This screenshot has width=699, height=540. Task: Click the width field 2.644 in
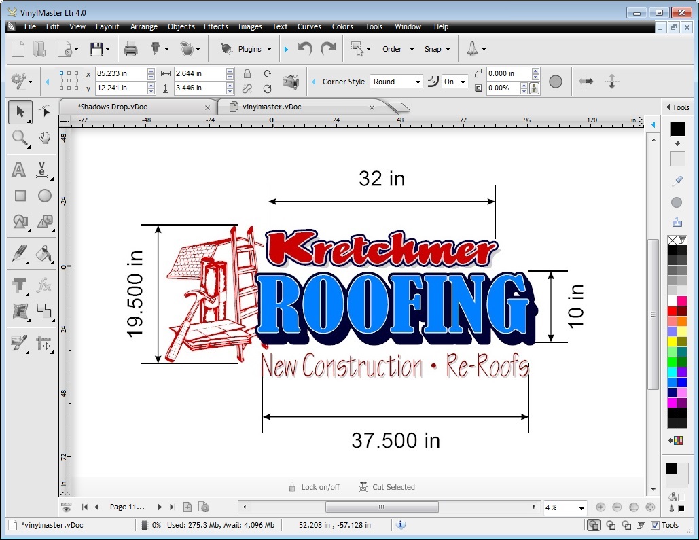[x=200, y=73]
